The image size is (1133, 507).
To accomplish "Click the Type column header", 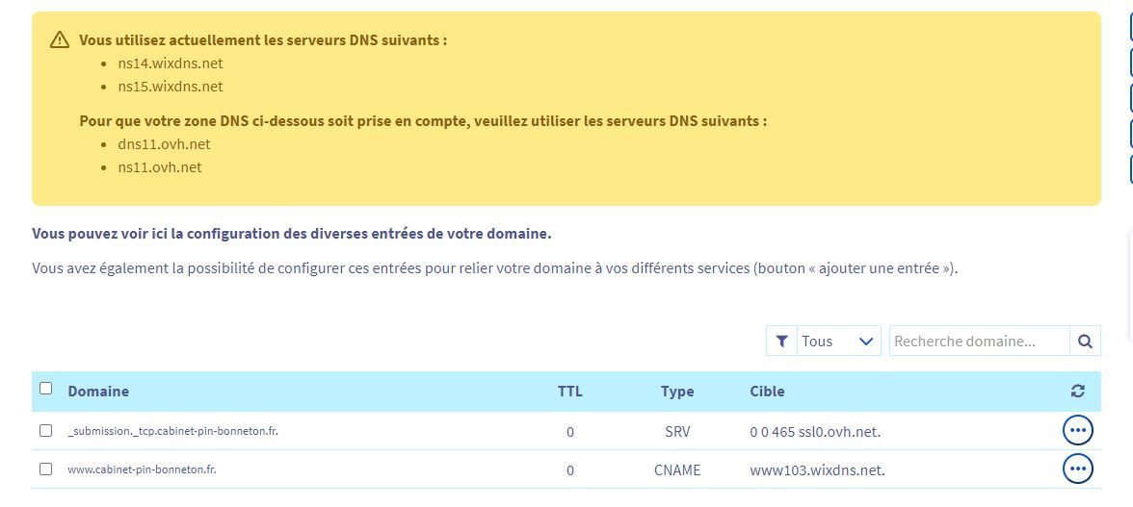I will click(x=677, y=392).
